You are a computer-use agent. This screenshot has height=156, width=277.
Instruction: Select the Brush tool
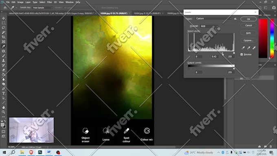pos(3,56)
